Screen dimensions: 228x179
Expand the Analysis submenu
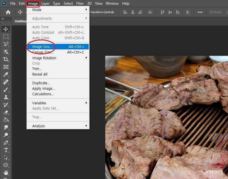(58, 126)
